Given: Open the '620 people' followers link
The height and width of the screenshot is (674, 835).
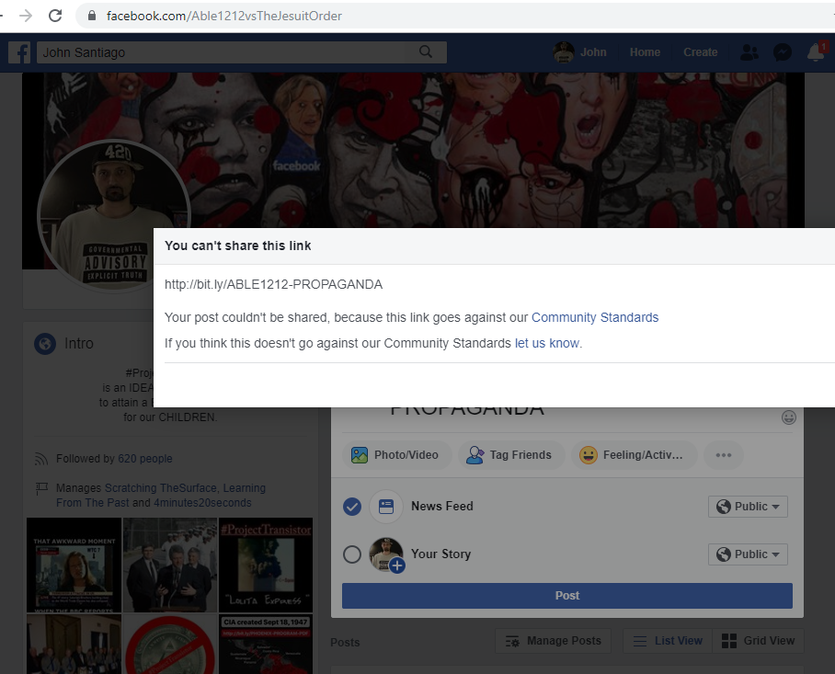Looking at the screenshot, I should point(145,459).
